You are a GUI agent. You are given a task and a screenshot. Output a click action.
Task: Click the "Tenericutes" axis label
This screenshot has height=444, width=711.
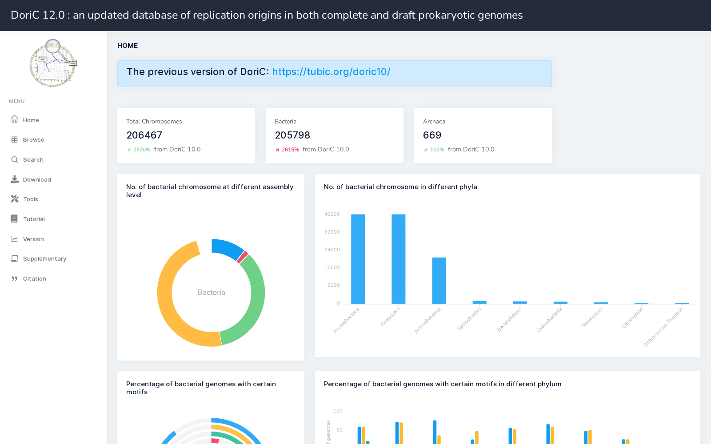coord(592,317)
